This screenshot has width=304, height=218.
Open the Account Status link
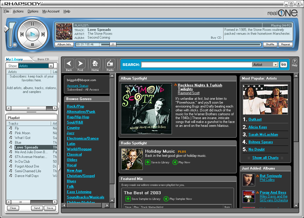[x=78, y=86]
